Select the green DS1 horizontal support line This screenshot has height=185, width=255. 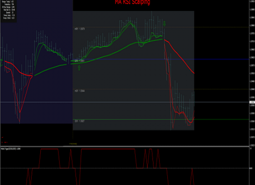point(161,119)
